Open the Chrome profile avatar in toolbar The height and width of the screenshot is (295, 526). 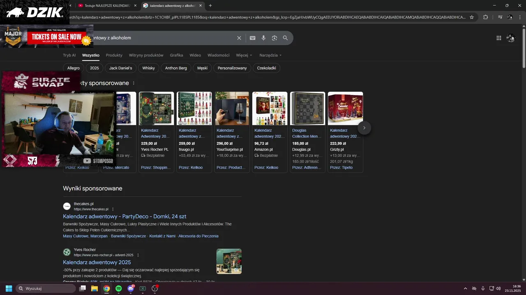[x=510, y=17]
